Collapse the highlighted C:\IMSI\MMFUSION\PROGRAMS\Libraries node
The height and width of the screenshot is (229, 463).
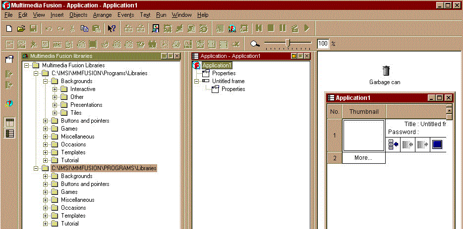pyautogui.click(x=36, y=168)
